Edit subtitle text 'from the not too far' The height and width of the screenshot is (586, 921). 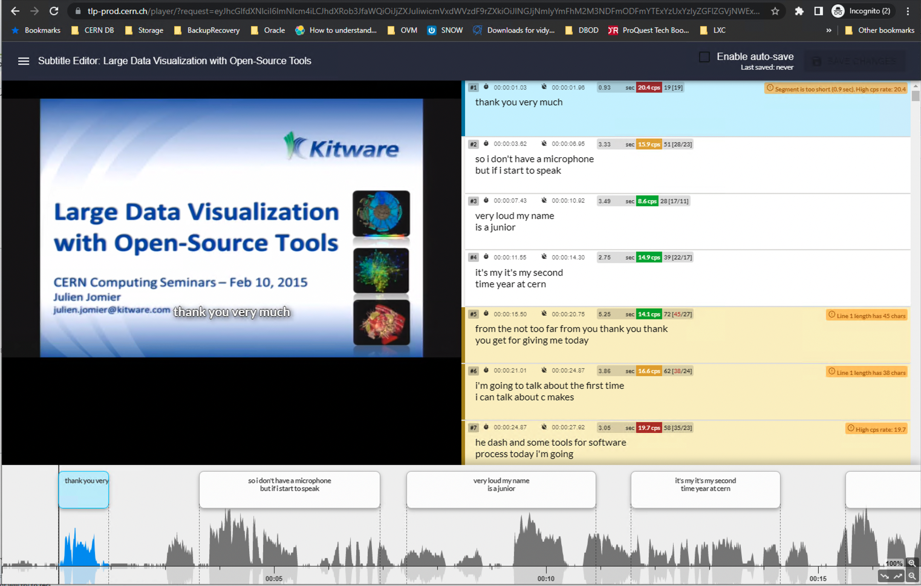(571, 329)
